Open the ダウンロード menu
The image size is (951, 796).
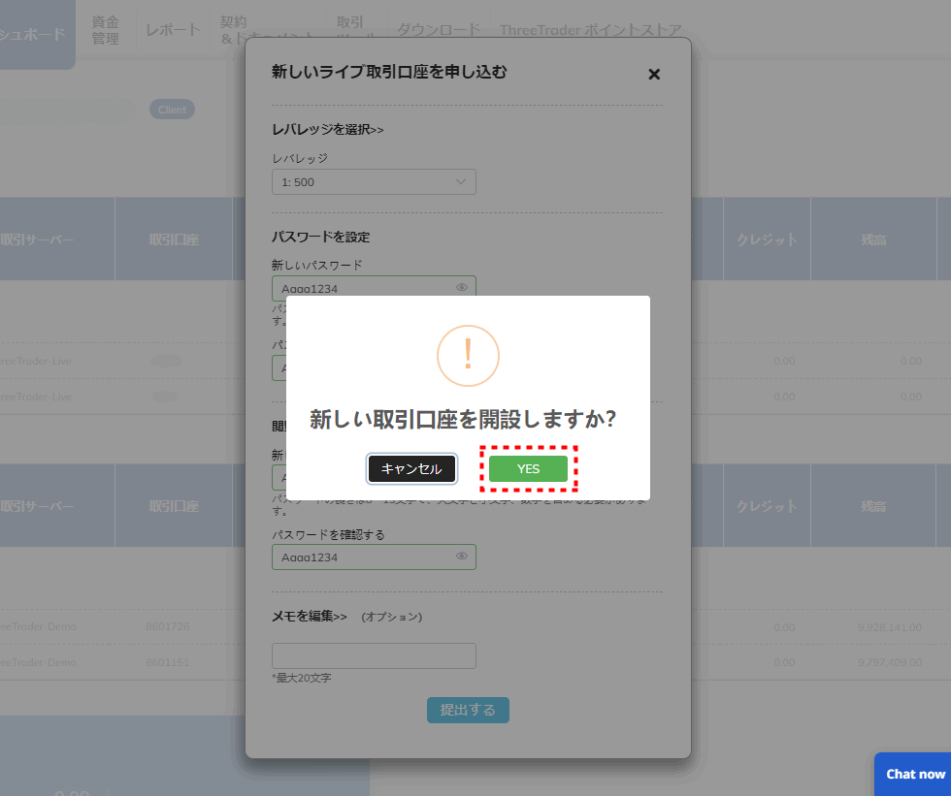tap(439, 30)
